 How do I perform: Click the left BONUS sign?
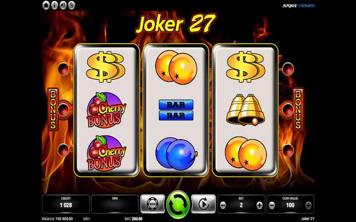[x=53, y=110]
